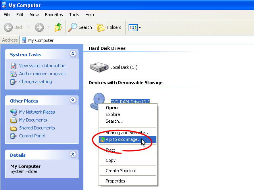Open Control Panel link
The width and height of the screenshot is (254, 190).
pos(32,136)
